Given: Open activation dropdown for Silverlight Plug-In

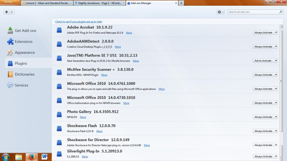Looking at the screenshot, I should pos(265,157).
